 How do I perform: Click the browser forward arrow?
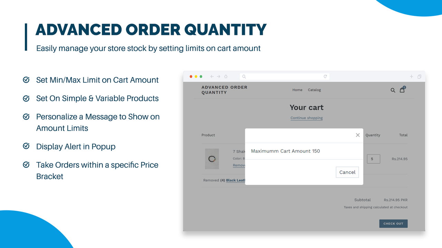pyautogui.click(x=218, y=76)
